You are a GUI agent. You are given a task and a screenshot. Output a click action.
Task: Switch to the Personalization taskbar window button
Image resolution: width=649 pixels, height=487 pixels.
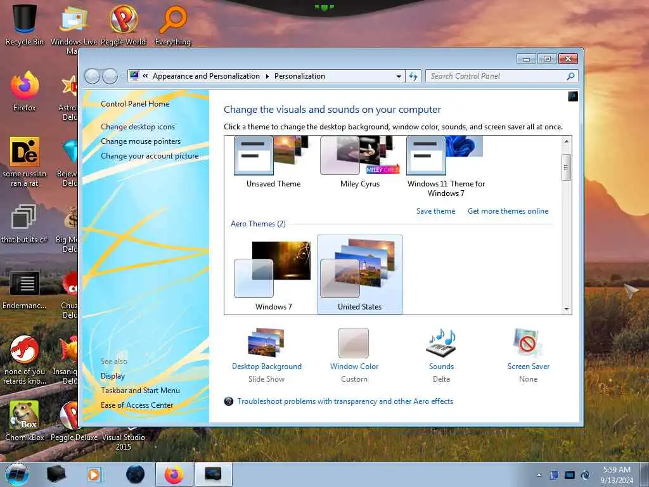point(213,474)
